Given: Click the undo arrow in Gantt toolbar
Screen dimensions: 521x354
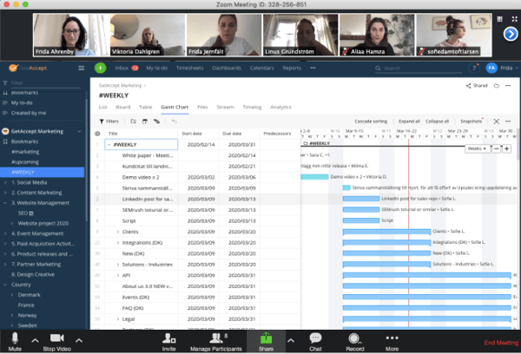Looking at the screenshot, I should [x=175, y=121].
